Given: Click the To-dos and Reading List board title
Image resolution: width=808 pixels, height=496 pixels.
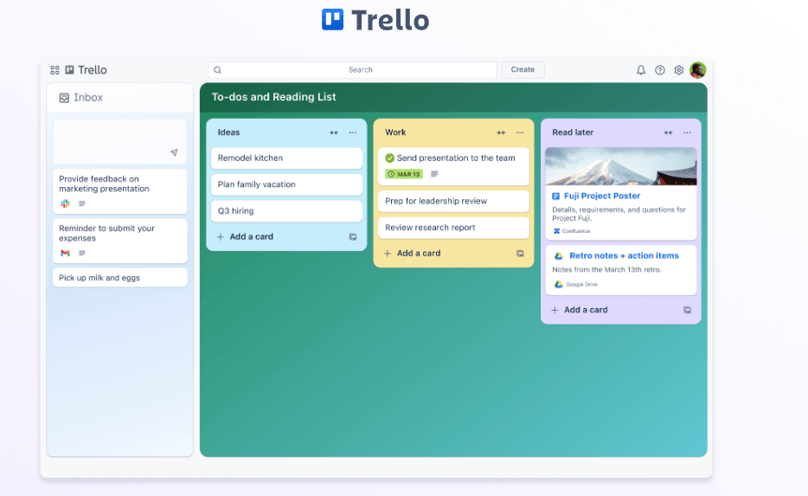Looking at the screenshot, I should pyautogui.click(x=273, y=97).
